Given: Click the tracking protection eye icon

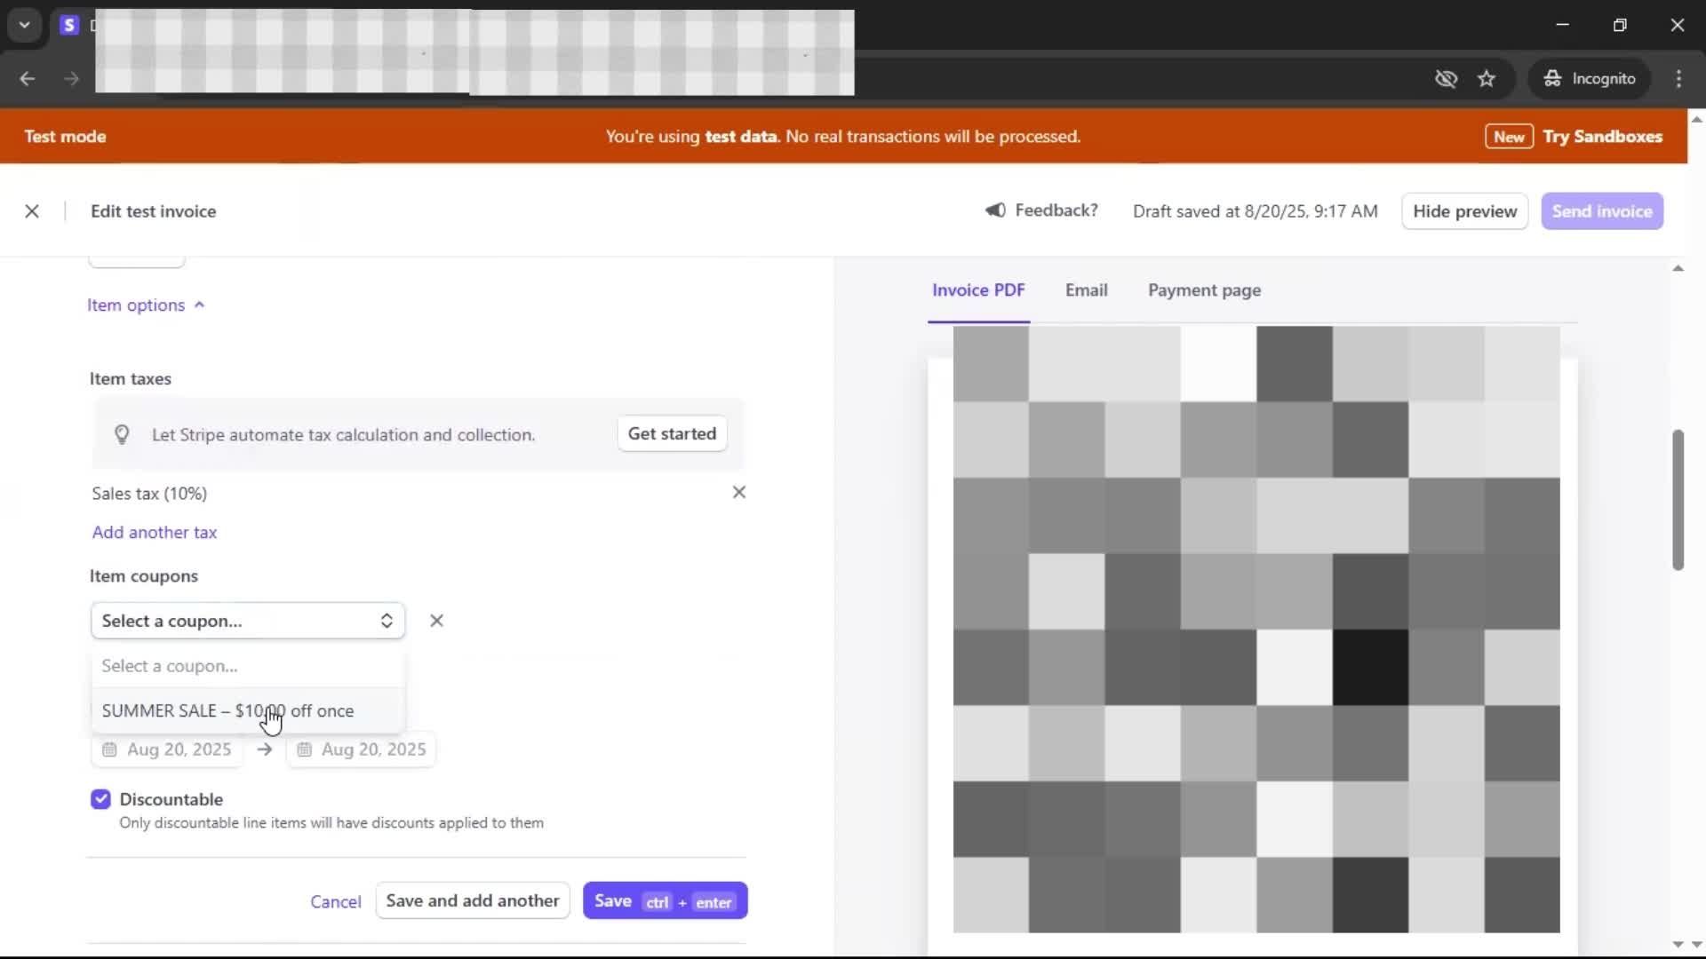Looking at the screenshot, I should (1446, 79).
